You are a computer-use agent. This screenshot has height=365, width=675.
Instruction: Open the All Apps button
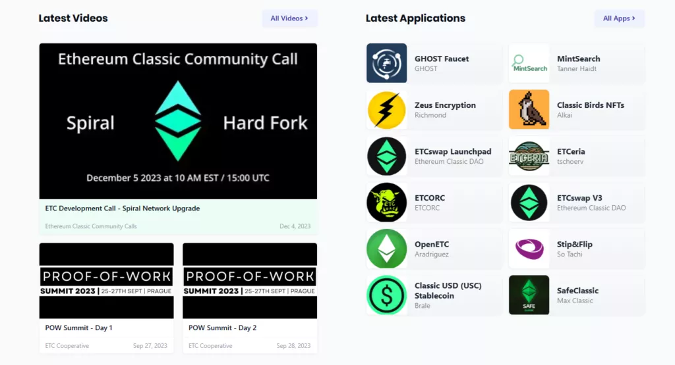[620, 18]
